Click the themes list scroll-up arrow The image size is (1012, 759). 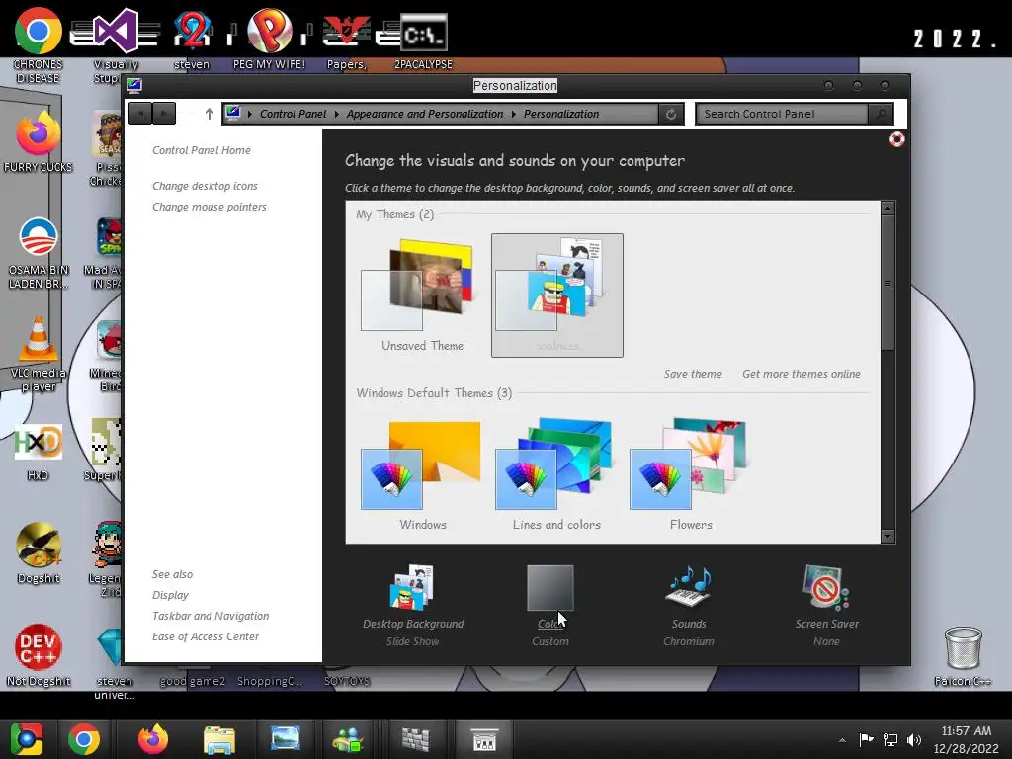[x=888, y=208]
